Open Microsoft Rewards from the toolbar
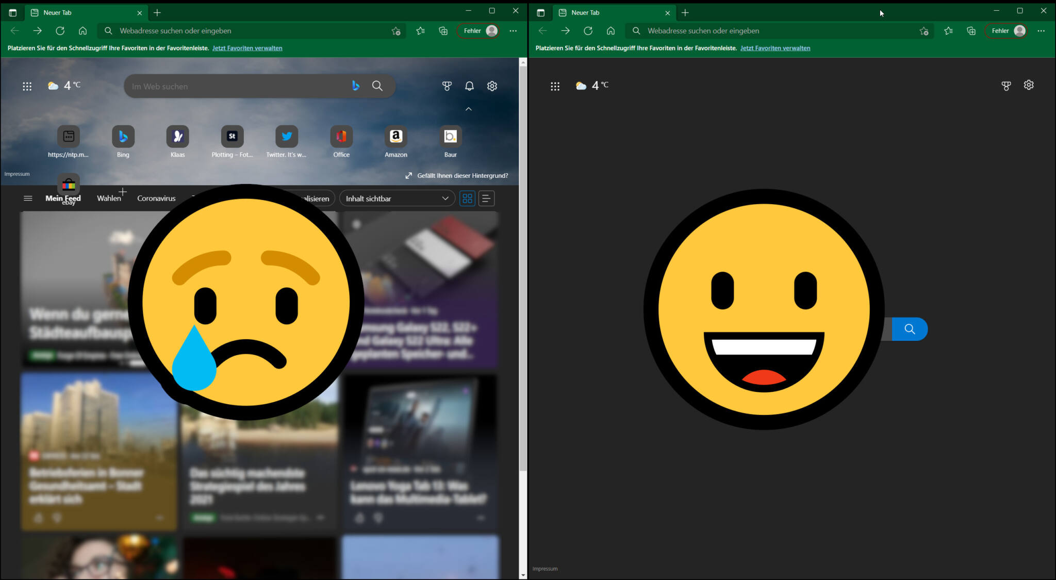The image size is (1056, 580). 447,86
